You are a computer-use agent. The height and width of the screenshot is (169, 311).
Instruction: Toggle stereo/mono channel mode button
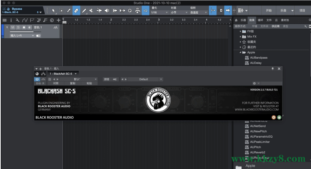click(38, 36)
